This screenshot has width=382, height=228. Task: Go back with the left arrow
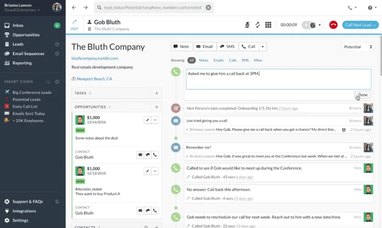[74, 8]
